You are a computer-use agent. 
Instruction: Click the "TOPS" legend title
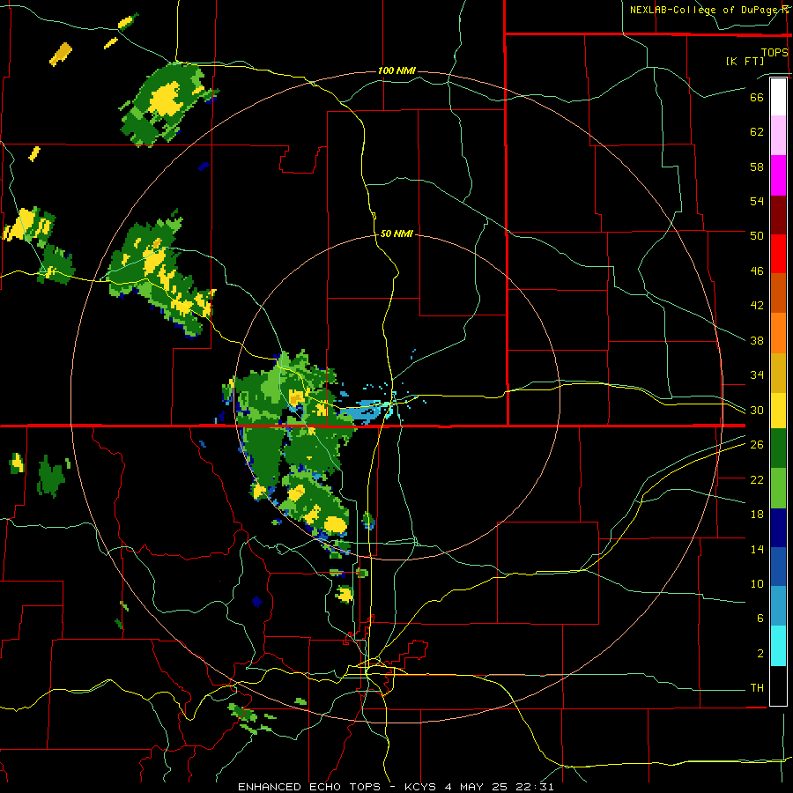click(x=774, y=53)
